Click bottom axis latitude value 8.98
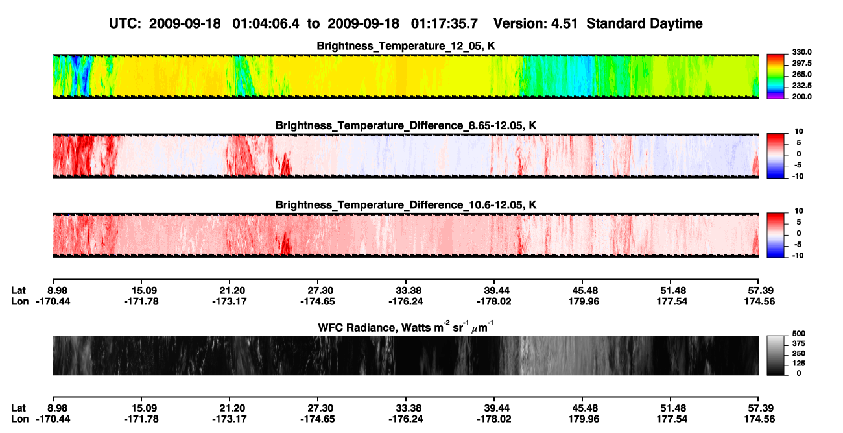 click(x=58, y=408)
